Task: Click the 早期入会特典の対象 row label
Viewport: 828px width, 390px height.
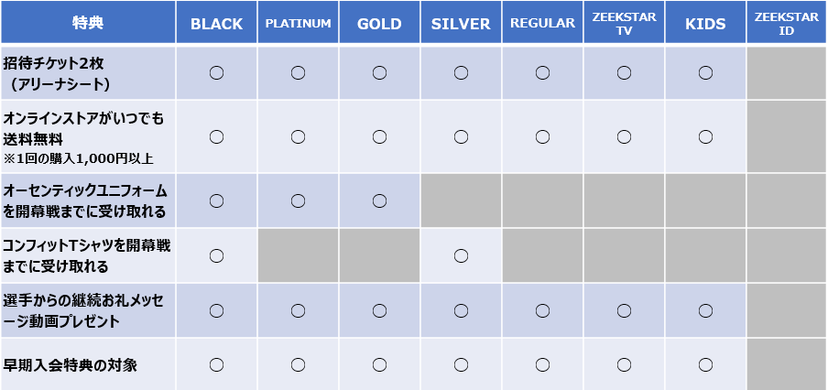Action: click(71, 365)
